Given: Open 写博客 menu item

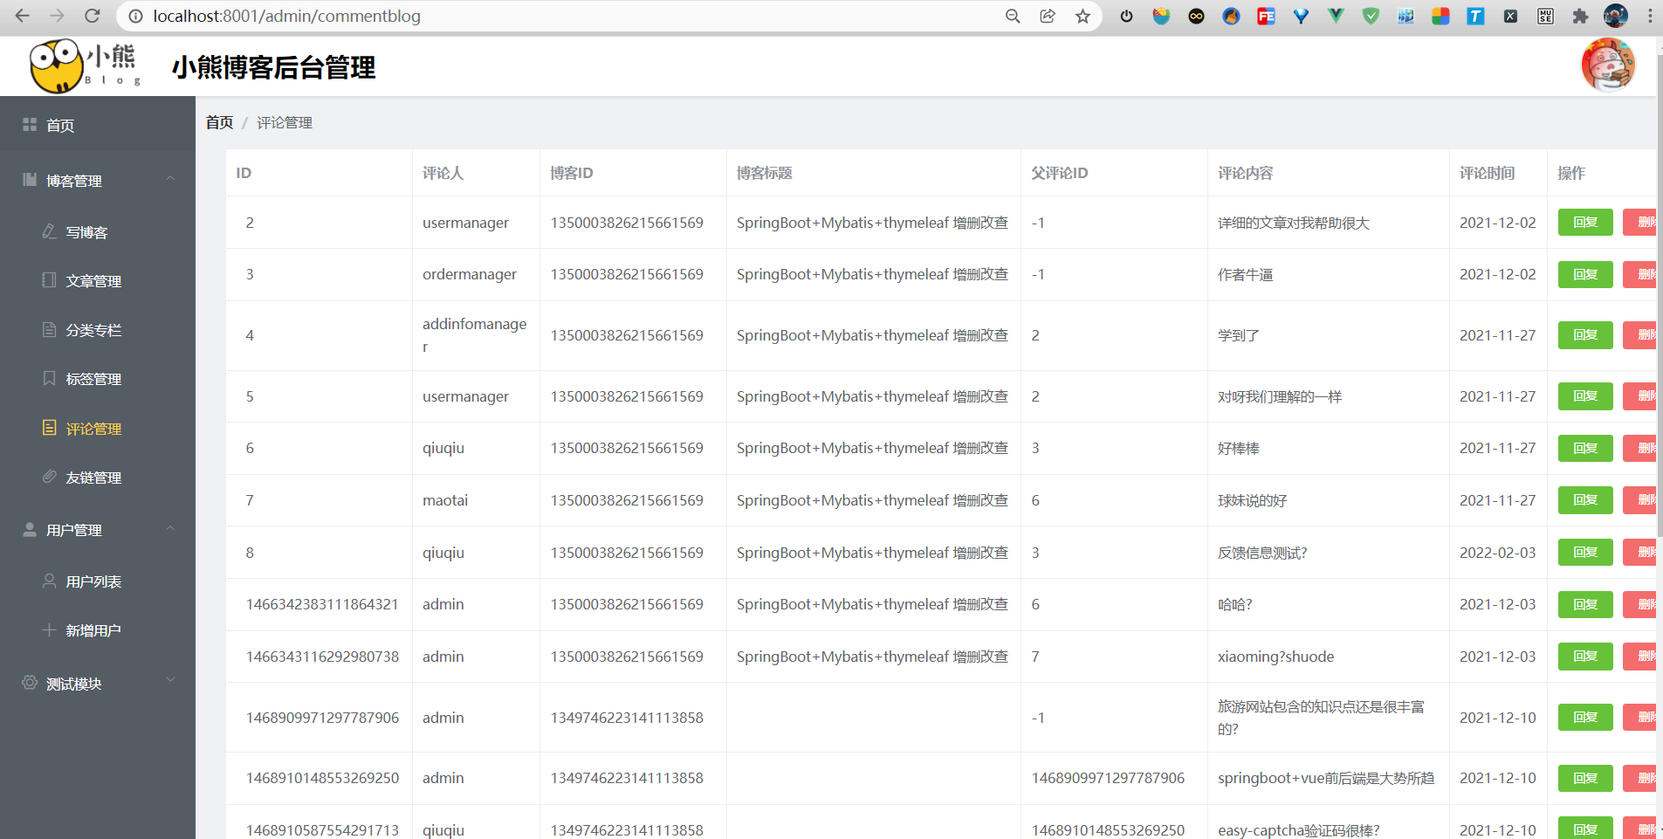Looking at the screenshot, I should [98, 232].
